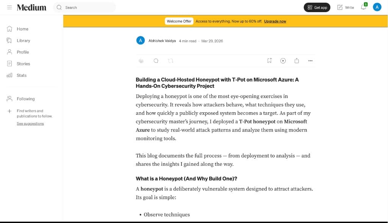Click See suggestions link
The image size is (388, 223).
30,124
